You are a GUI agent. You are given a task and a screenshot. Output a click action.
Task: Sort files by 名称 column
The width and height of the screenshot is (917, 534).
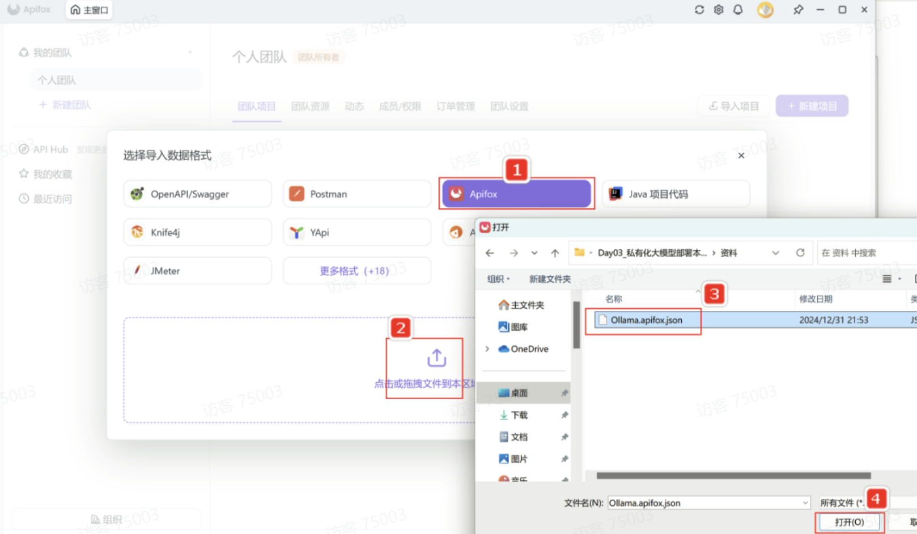(x=614, y=299)
